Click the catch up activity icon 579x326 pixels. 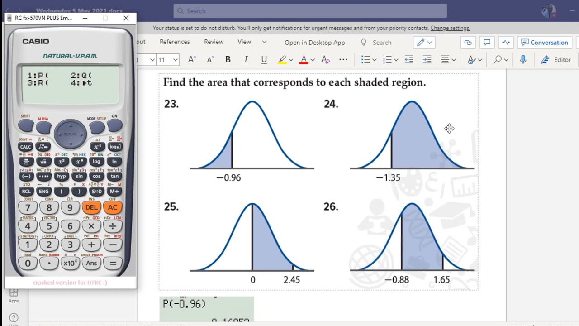[506, 43]
